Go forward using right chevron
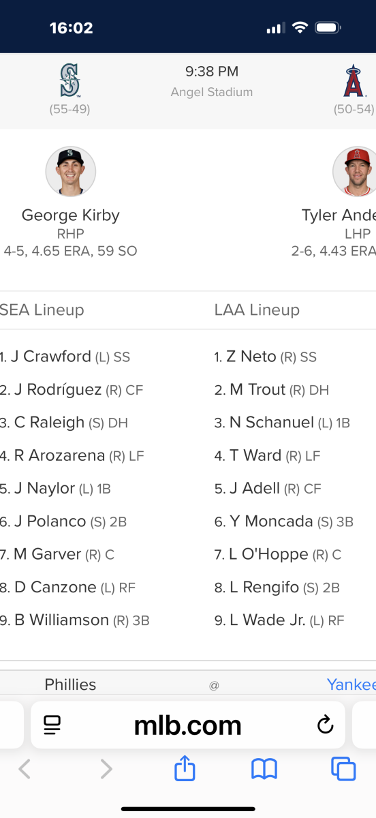Viewport: 376px width, 818px height. pyautogui.click(x=106, y=769)
